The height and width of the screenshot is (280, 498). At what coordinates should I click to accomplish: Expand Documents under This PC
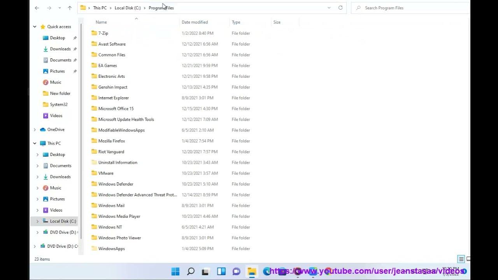click(x=37, y=166)
